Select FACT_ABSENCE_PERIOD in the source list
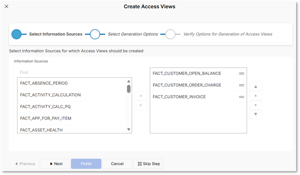 coord(72,83)
